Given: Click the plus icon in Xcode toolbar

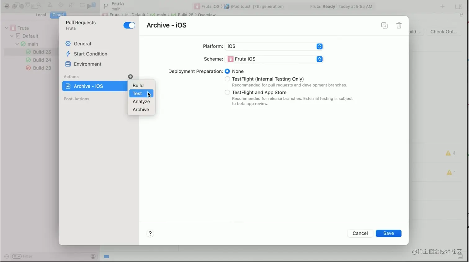Looking at the screenshot, I should pyautogui.click(x=442, y=6).
